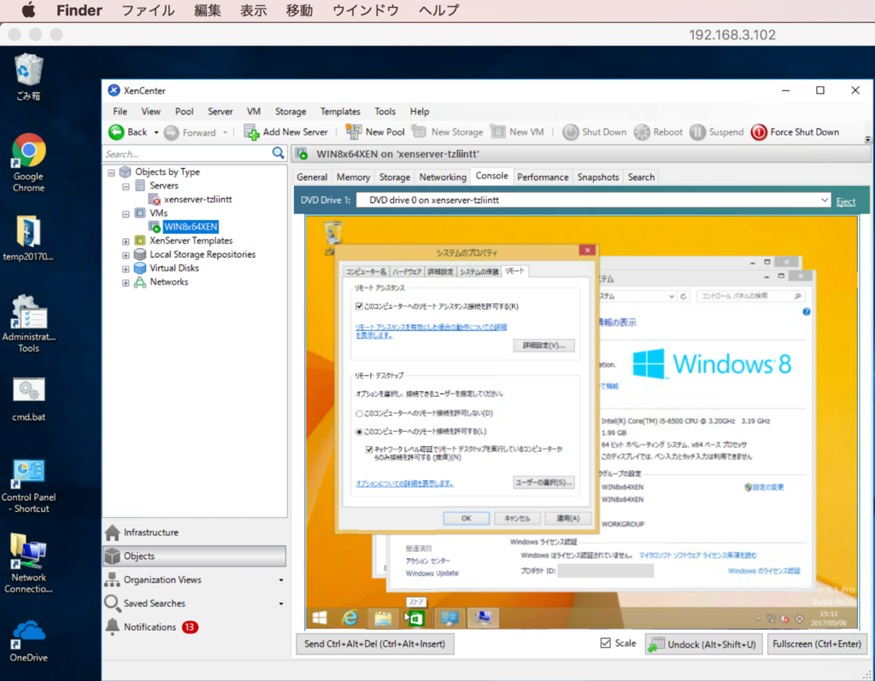Viewport: 875px width, 681px height.
Task: Click the Fullscreen button
Action: tap(817, 643)
